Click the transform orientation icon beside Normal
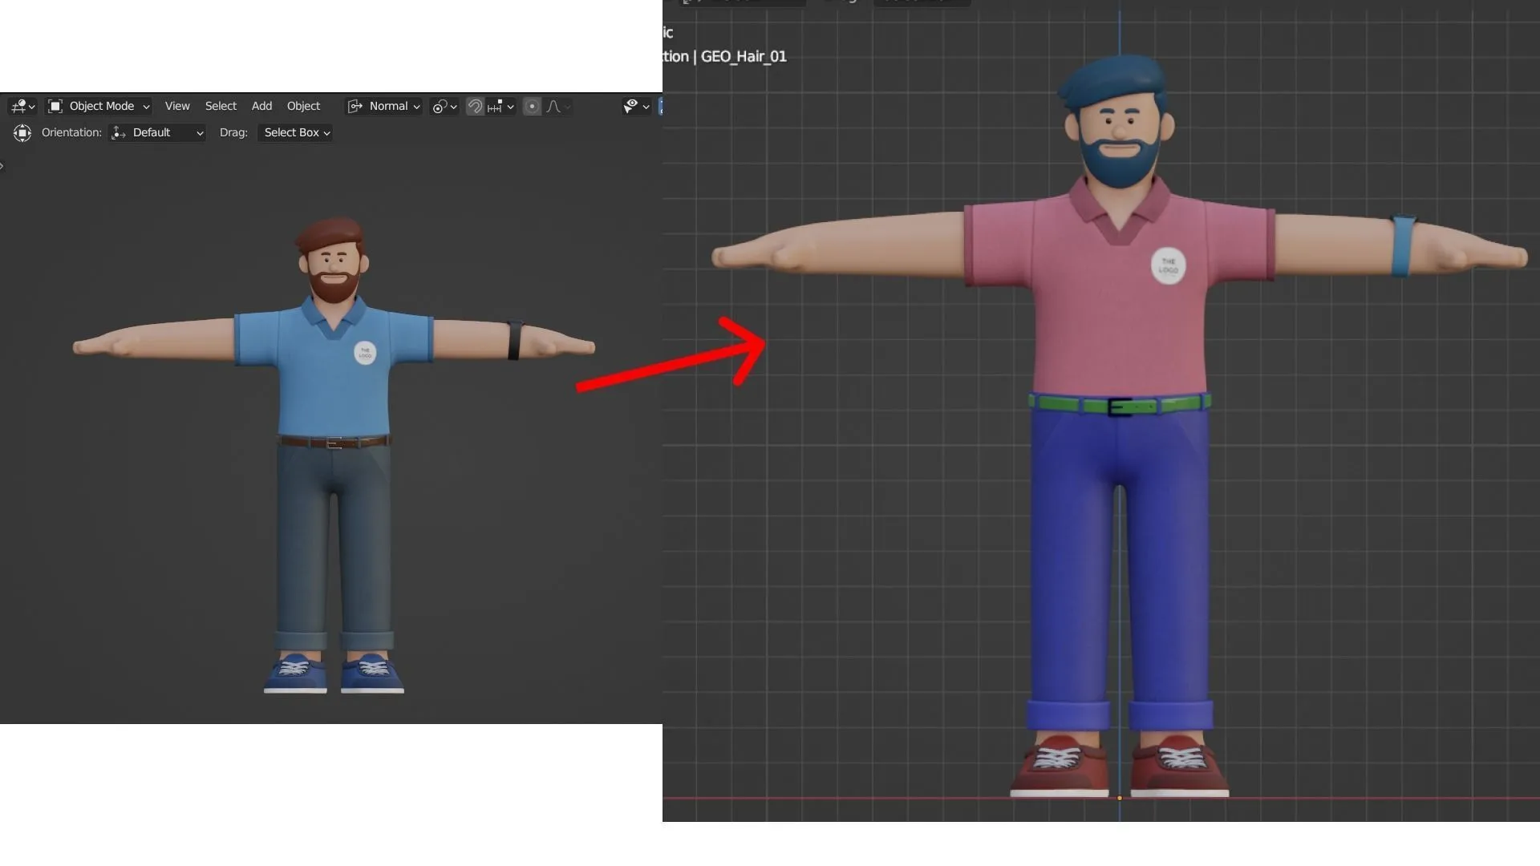This screenshot has width=1540, height=866. pos(354,106)
